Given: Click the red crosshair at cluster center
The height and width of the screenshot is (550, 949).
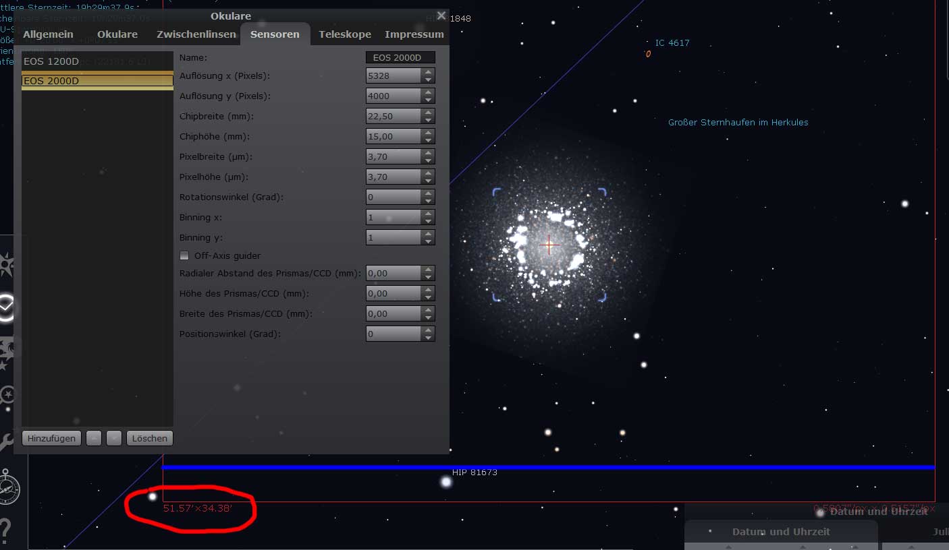Looking at the screenshot, I should click(549, 245).
